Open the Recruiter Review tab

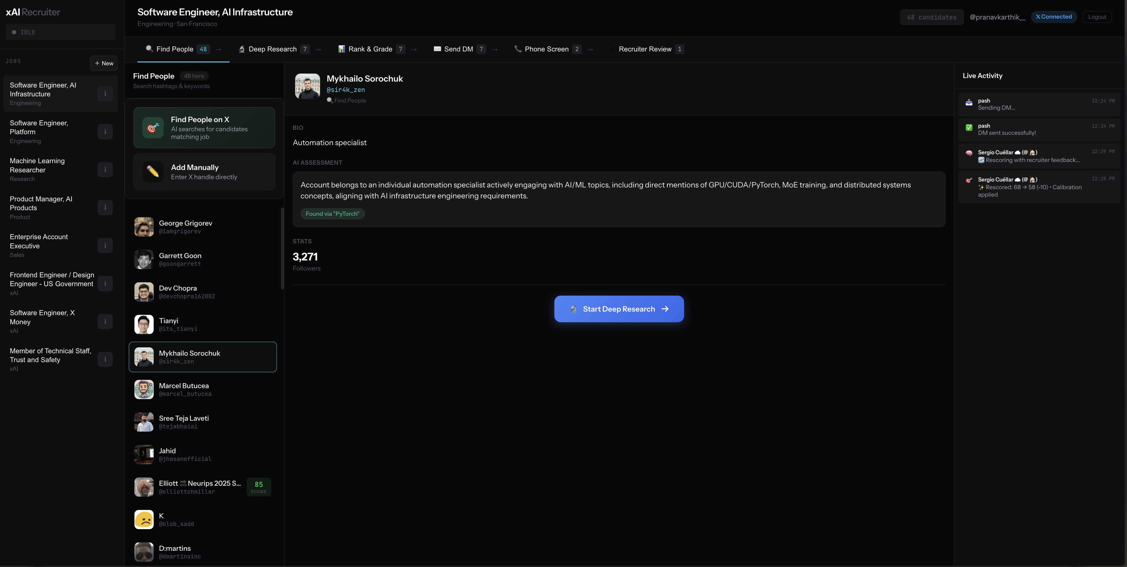(x=645, y=49)
